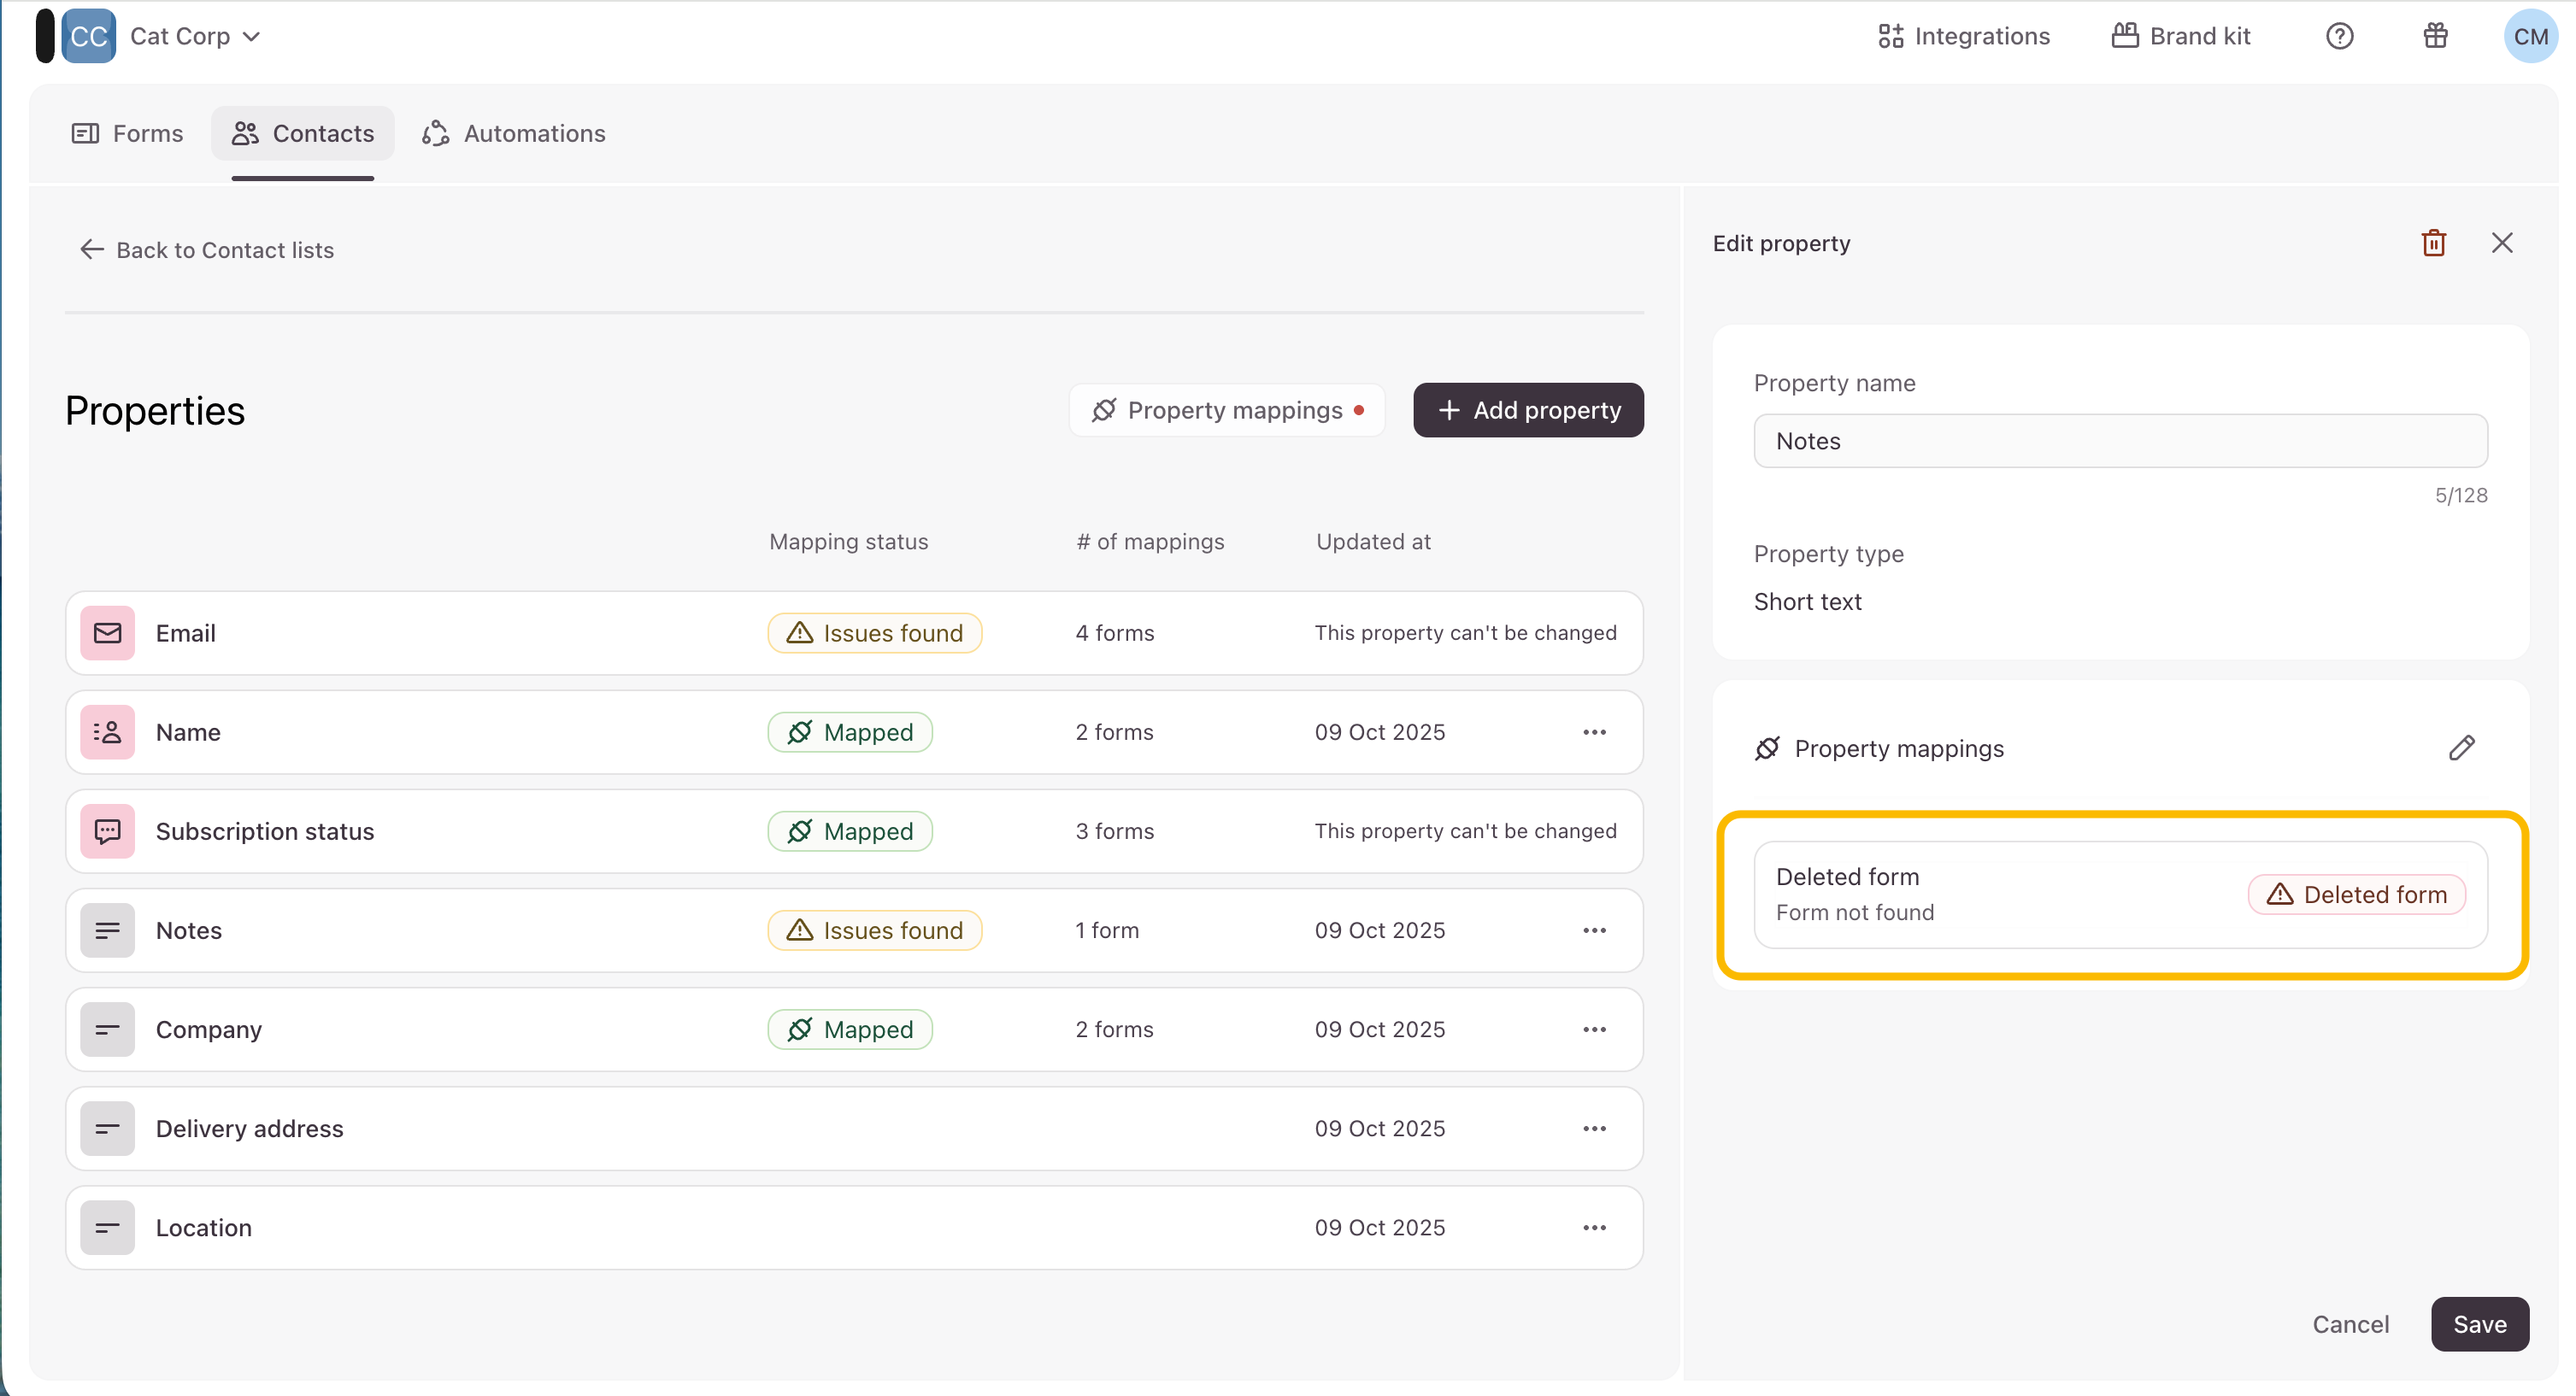Screen dimensions: 2576x1396
Task: Open the CM user avatar
Action: pyautogui.click(x=2529, y=36)
